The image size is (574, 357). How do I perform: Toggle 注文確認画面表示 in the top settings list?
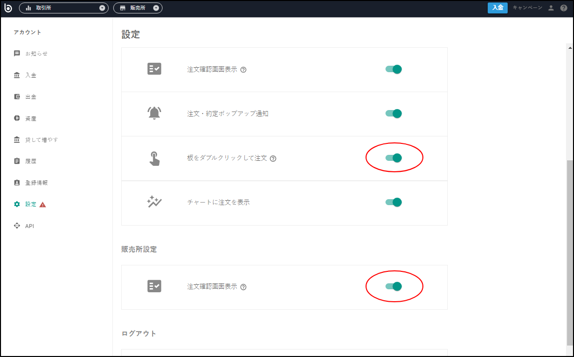click(393, 69)
